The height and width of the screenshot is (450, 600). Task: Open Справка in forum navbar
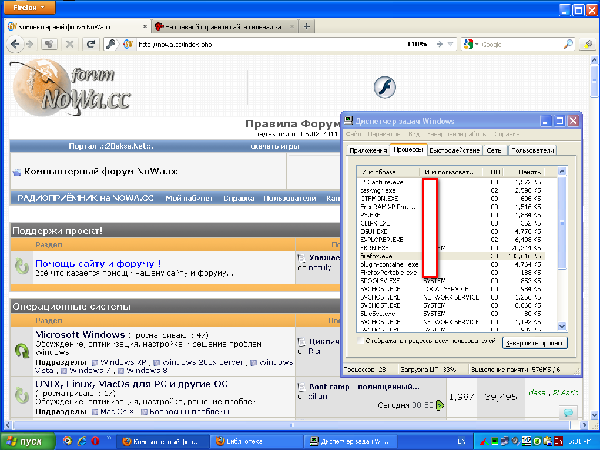(239, 198)
